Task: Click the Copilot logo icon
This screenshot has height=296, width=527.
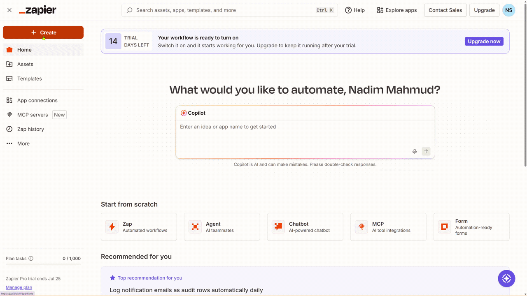Action: [184, 113]
